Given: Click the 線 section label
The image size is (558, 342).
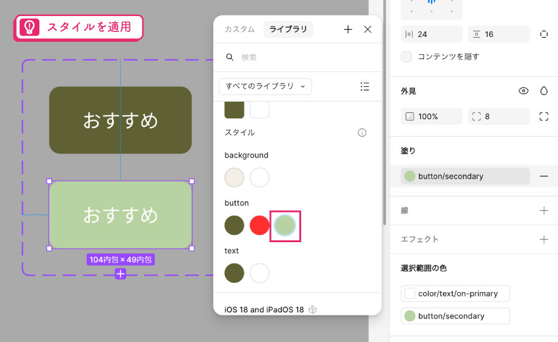Looking at the screenshot, I should [405, 211].
